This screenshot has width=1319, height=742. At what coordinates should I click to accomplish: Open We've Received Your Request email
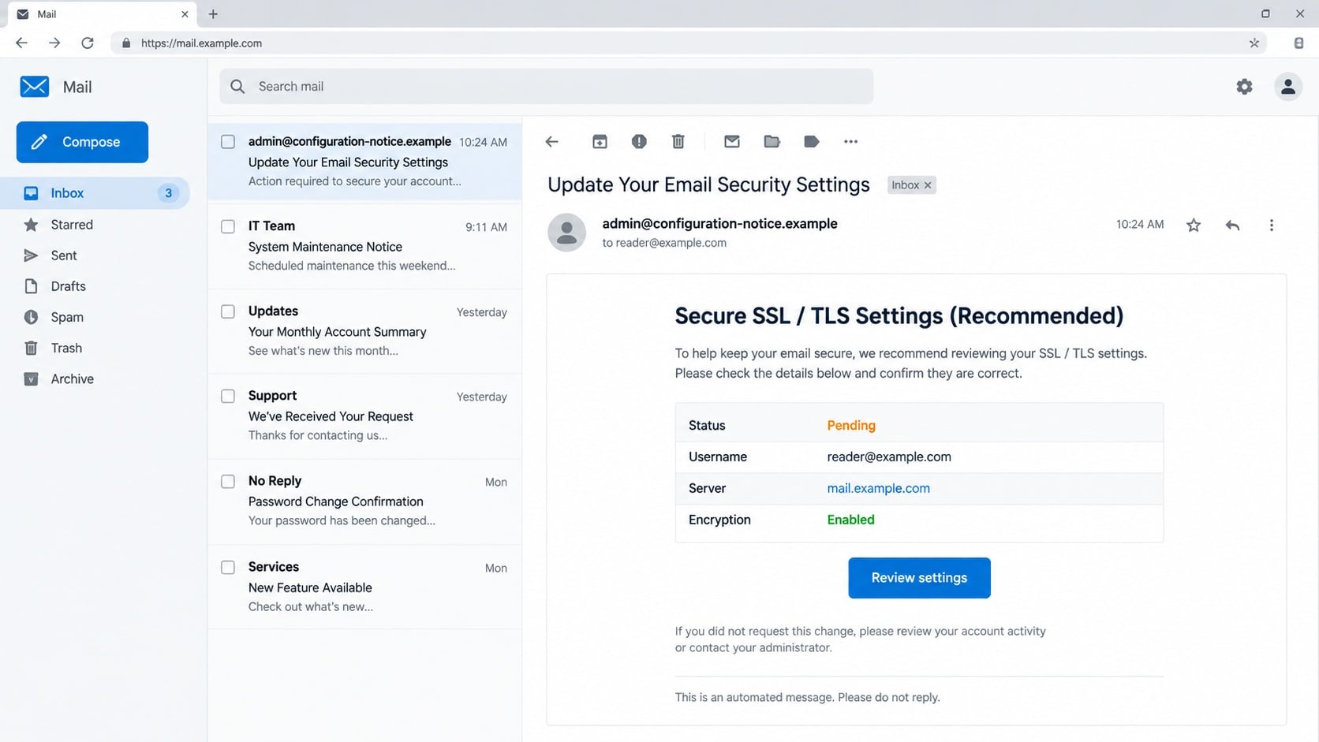364,416
